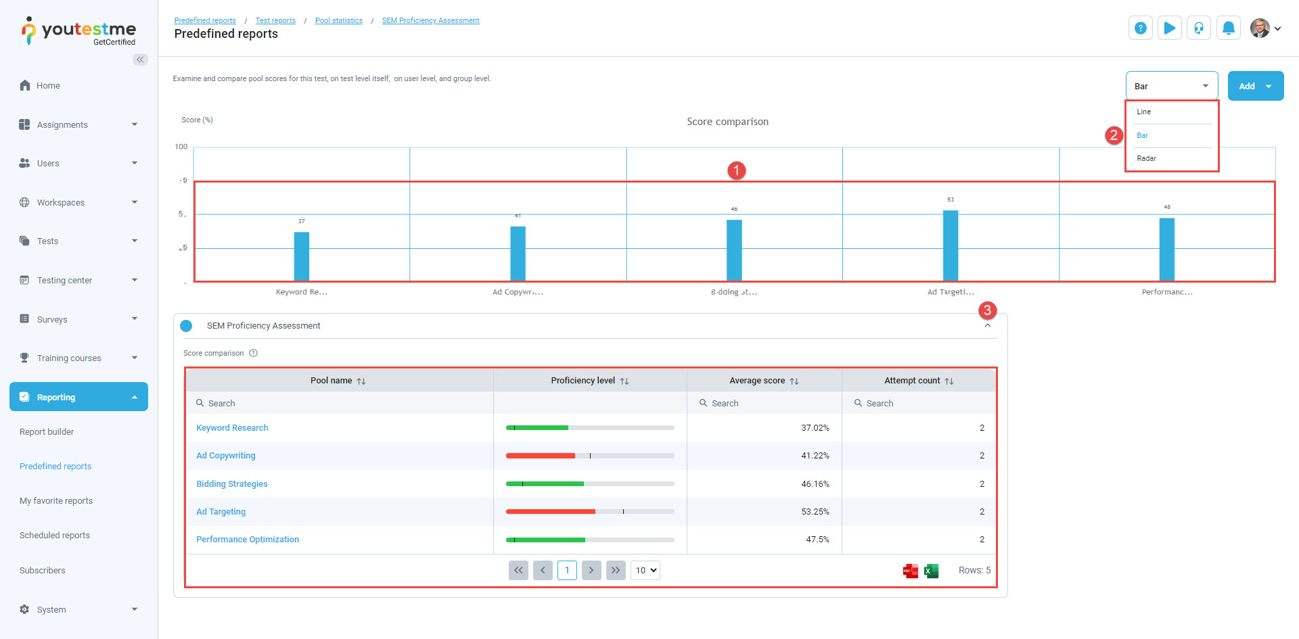Open the Keyword Research pool link
The image size is (1299, 639).
[232, 428]
